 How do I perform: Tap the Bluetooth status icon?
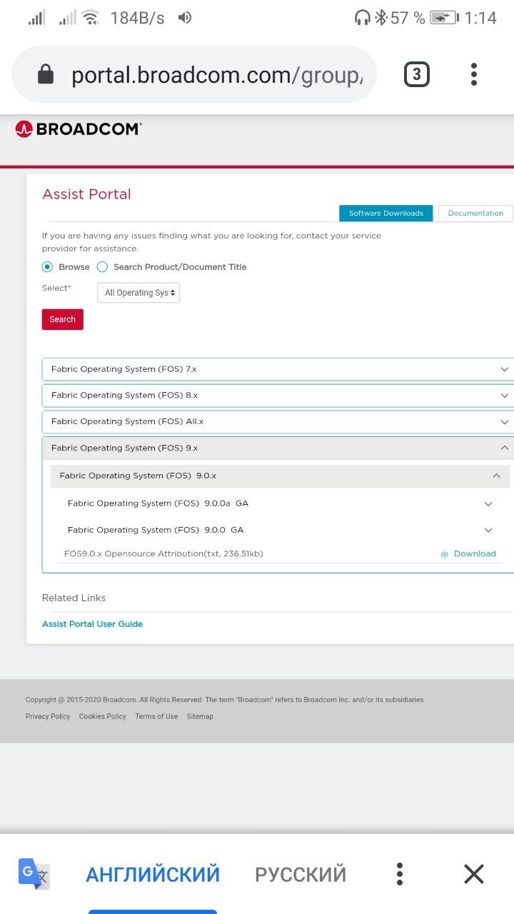[381, 18]
